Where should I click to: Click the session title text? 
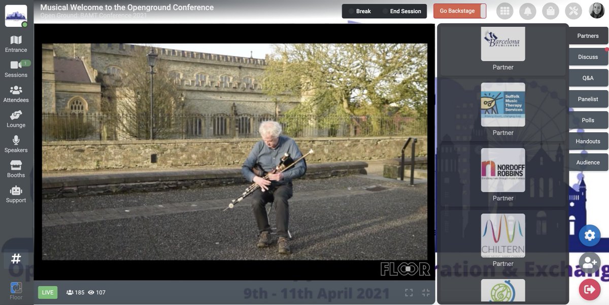pyautogui.click(x=127, y=8)
